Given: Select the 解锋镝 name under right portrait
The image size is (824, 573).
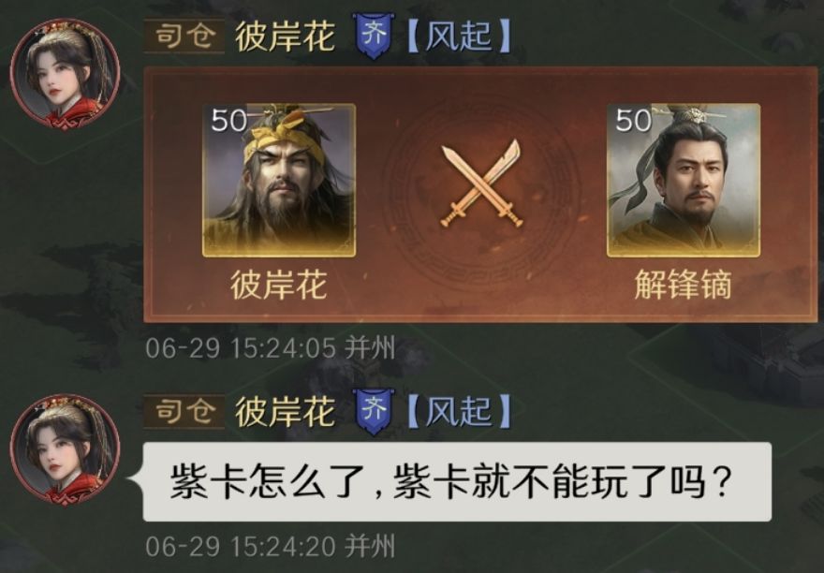Looking at the screenshot, I should click(x=684, y=285).
